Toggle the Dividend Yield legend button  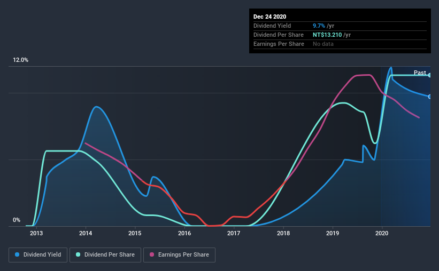tap(38, 255)
